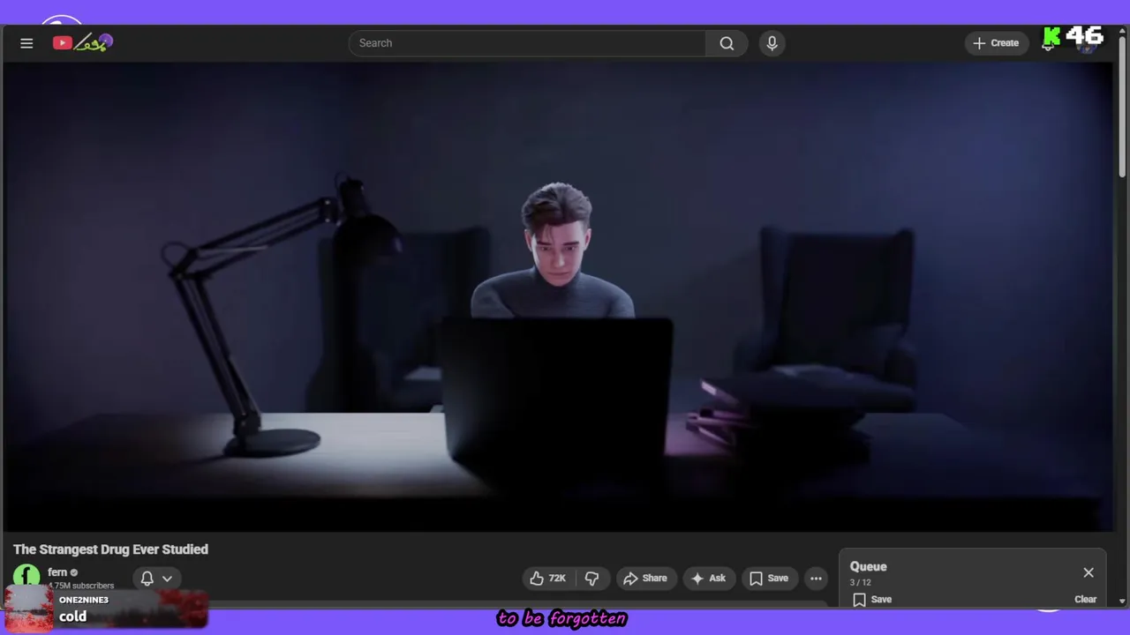The height and width of the screenshot is (635, 1130).
Task: Open the Create button menu
Action: coord(996,43)
